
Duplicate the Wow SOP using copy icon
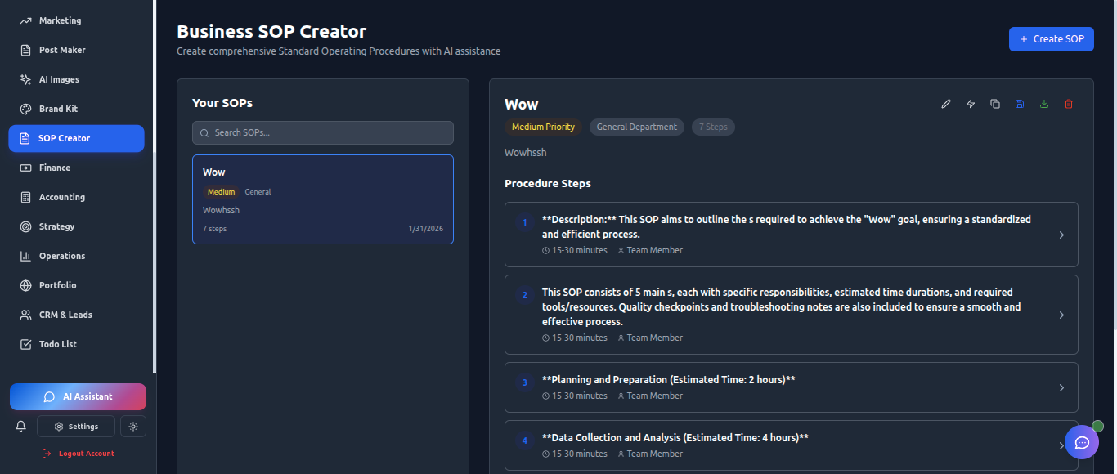(994, 104)
